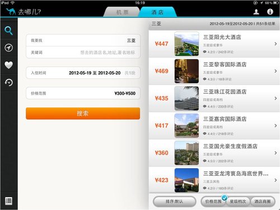Open the user account profile icon
This screenshot has width=280, height=210.
click(256, 12)
